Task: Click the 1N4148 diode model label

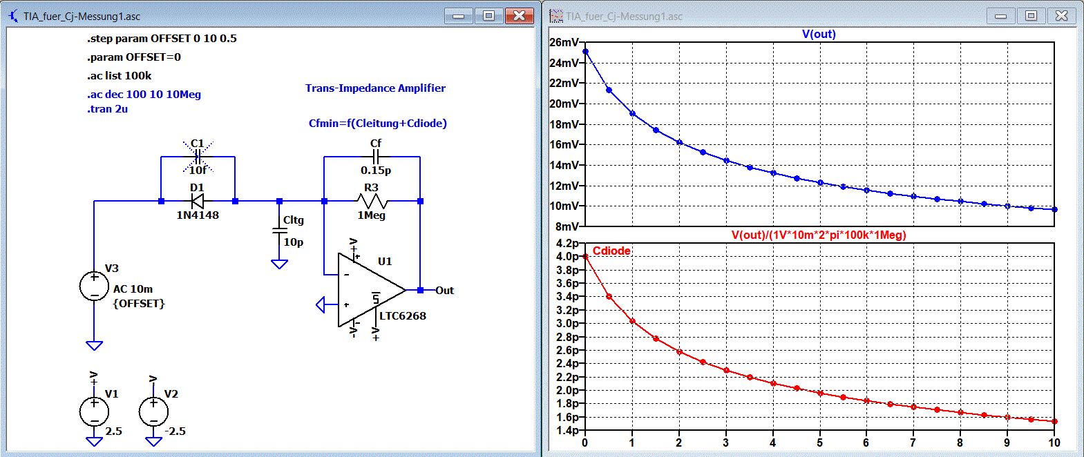Action: [198, 215]
